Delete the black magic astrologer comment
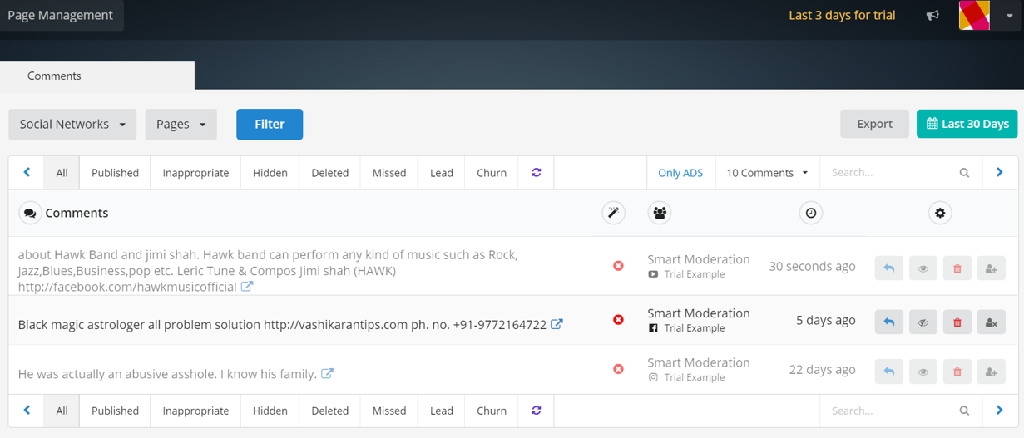 click(957, 322)
